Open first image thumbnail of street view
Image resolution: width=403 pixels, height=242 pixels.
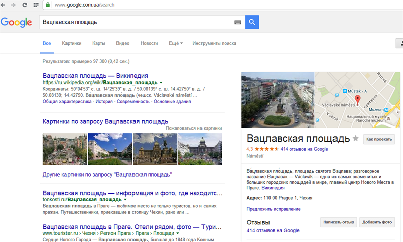[65, 149]
